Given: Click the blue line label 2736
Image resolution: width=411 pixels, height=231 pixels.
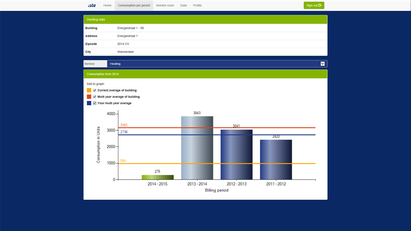Looking at the screenshot, I should click(x=124, y=132).
